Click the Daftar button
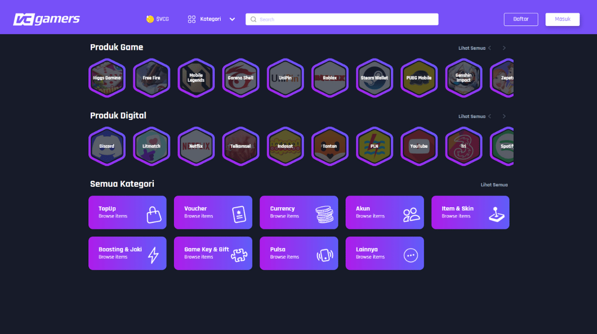 [521, 19]
